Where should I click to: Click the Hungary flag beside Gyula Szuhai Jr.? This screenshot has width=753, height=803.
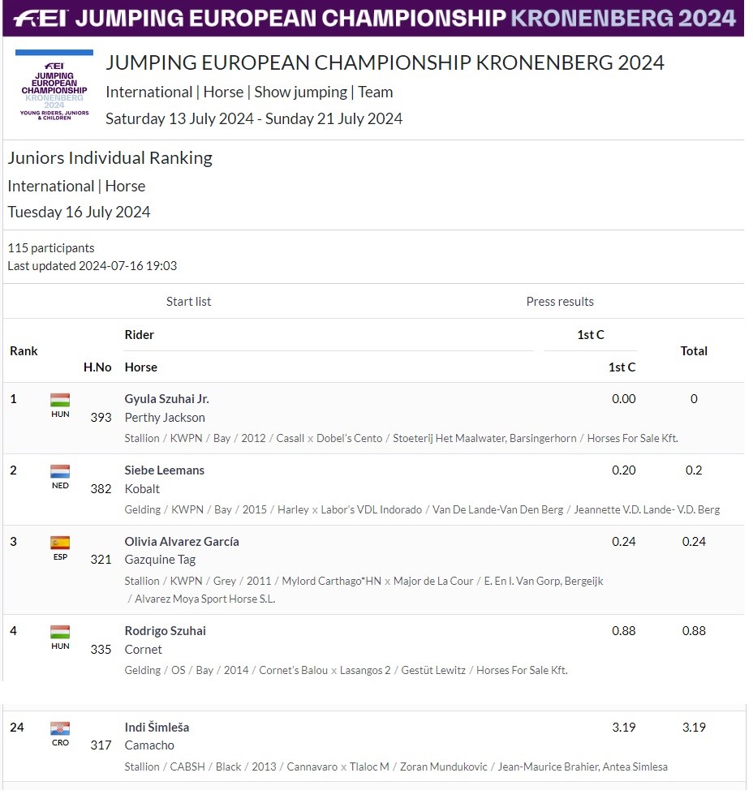(60, 400)
